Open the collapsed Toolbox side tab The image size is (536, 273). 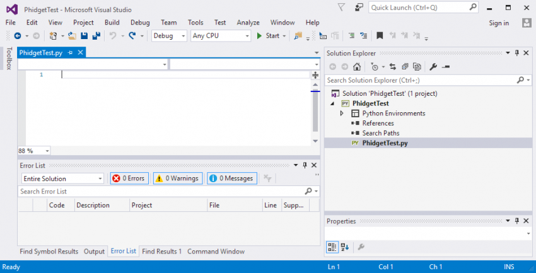9,58
